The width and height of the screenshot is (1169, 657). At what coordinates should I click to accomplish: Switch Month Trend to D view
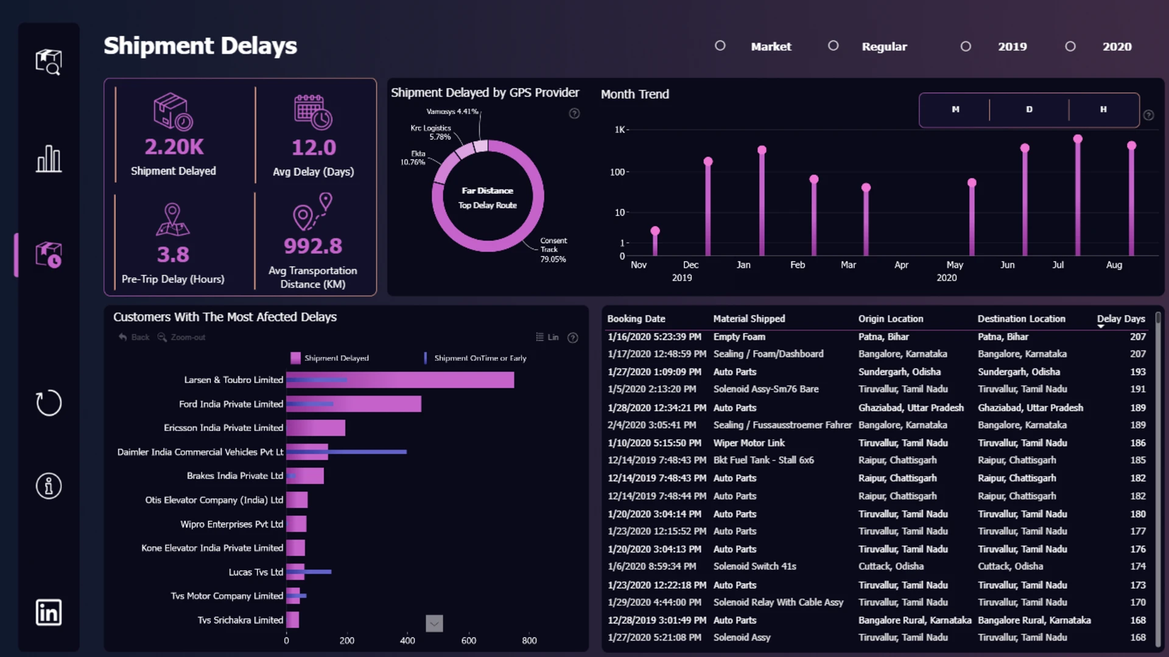[1029, 109]
